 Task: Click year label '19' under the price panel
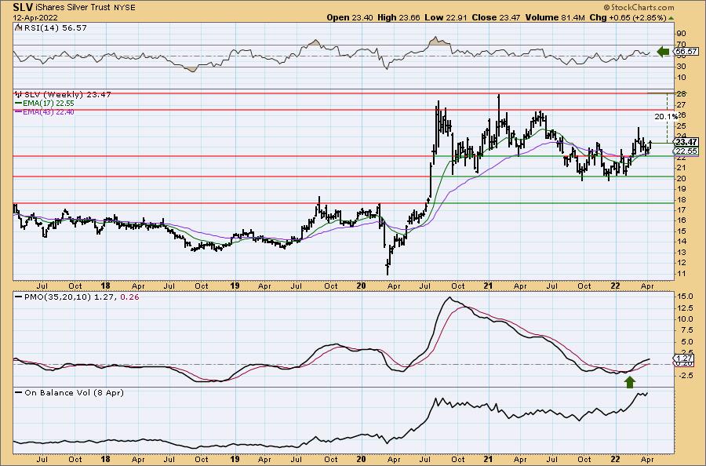pos(234,286)
